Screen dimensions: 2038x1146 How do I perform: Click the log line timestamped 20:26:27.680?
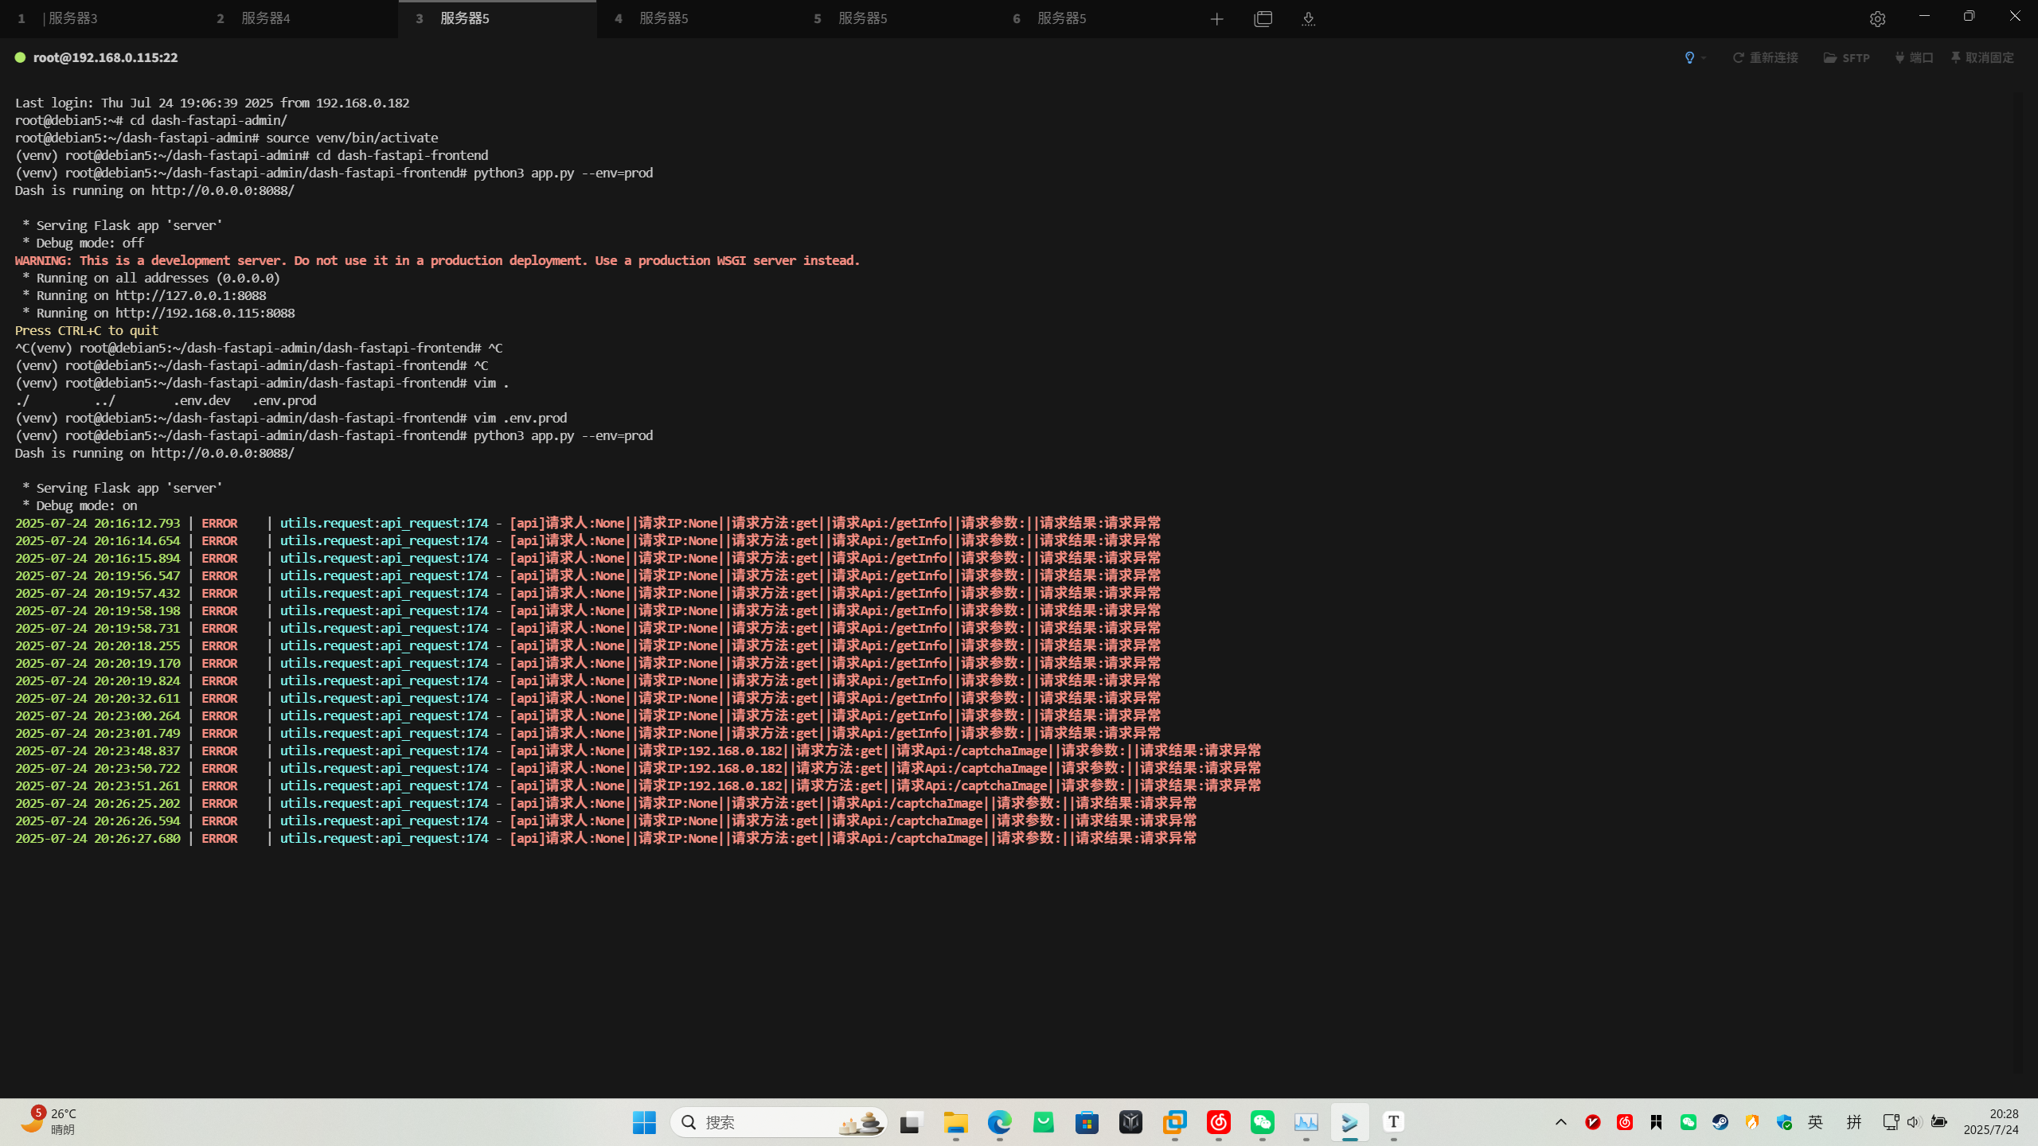point(605,838)
